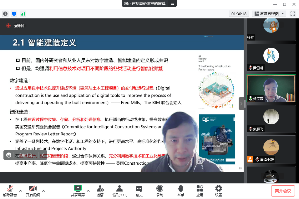Leave the meeting
Viewport: 299px width, 199px height.
pos(283,191)
